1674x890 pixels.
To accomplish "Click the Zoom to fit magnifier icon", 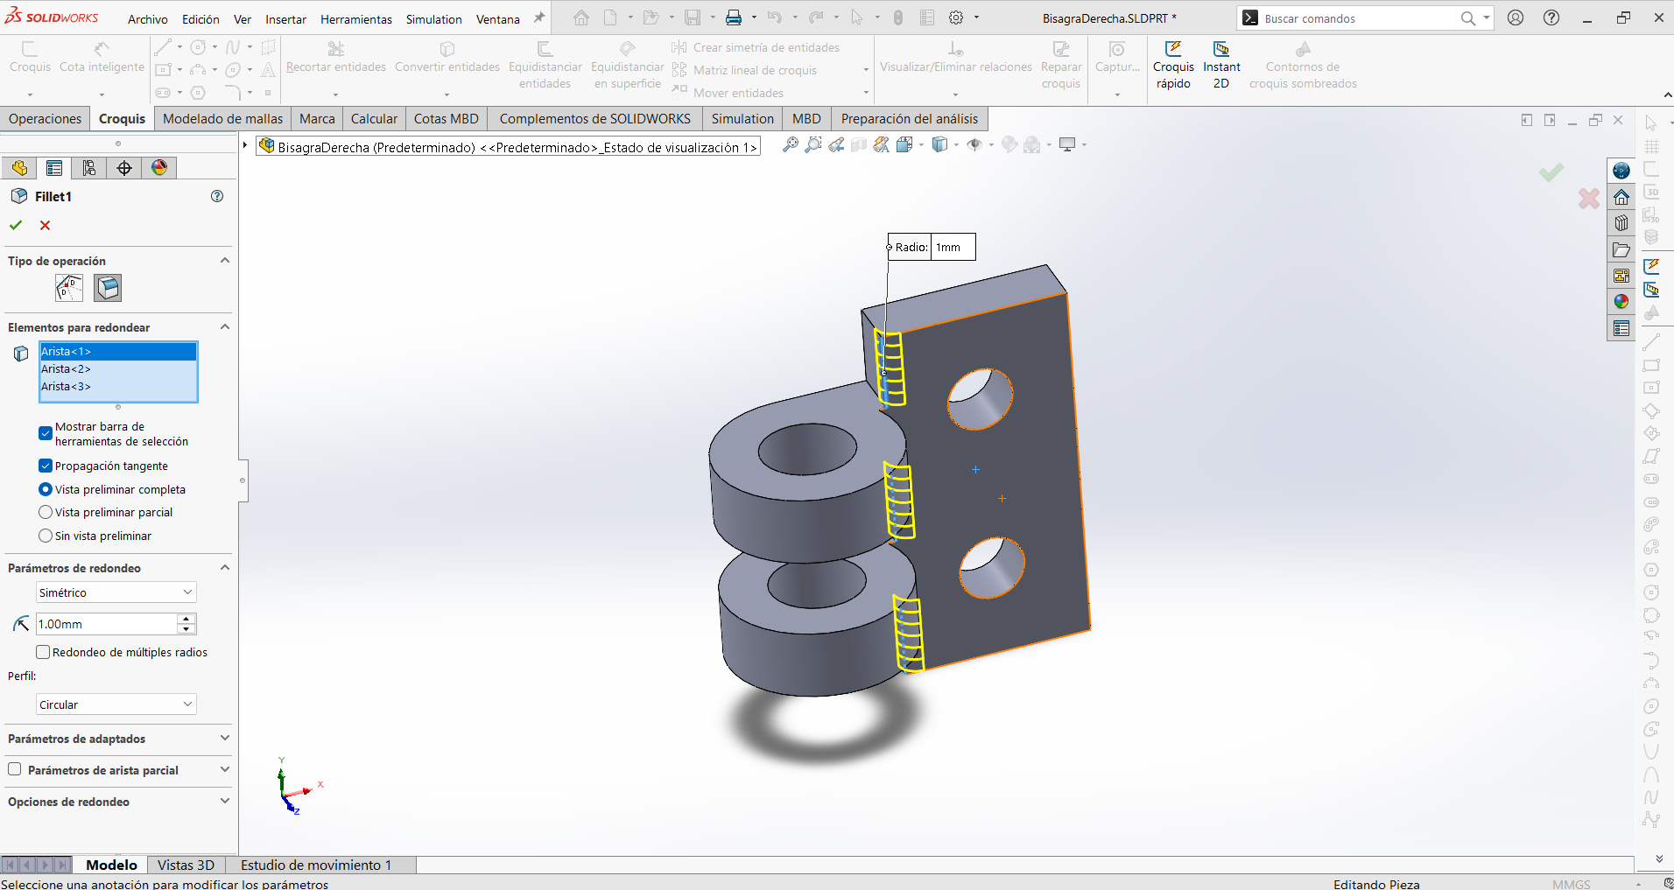I will pyautogui.click(x=790, y=145).
